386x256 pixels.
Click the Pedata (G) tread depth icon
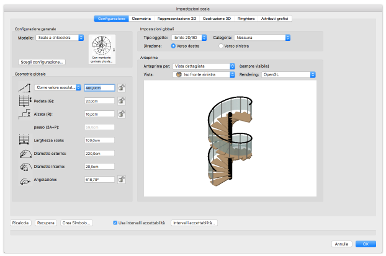25,101
